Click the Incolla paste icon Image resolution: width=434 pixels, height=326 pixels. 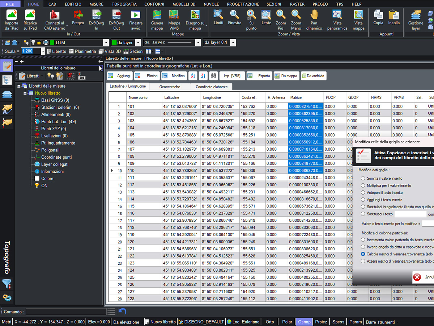click(x=394, y=17)
